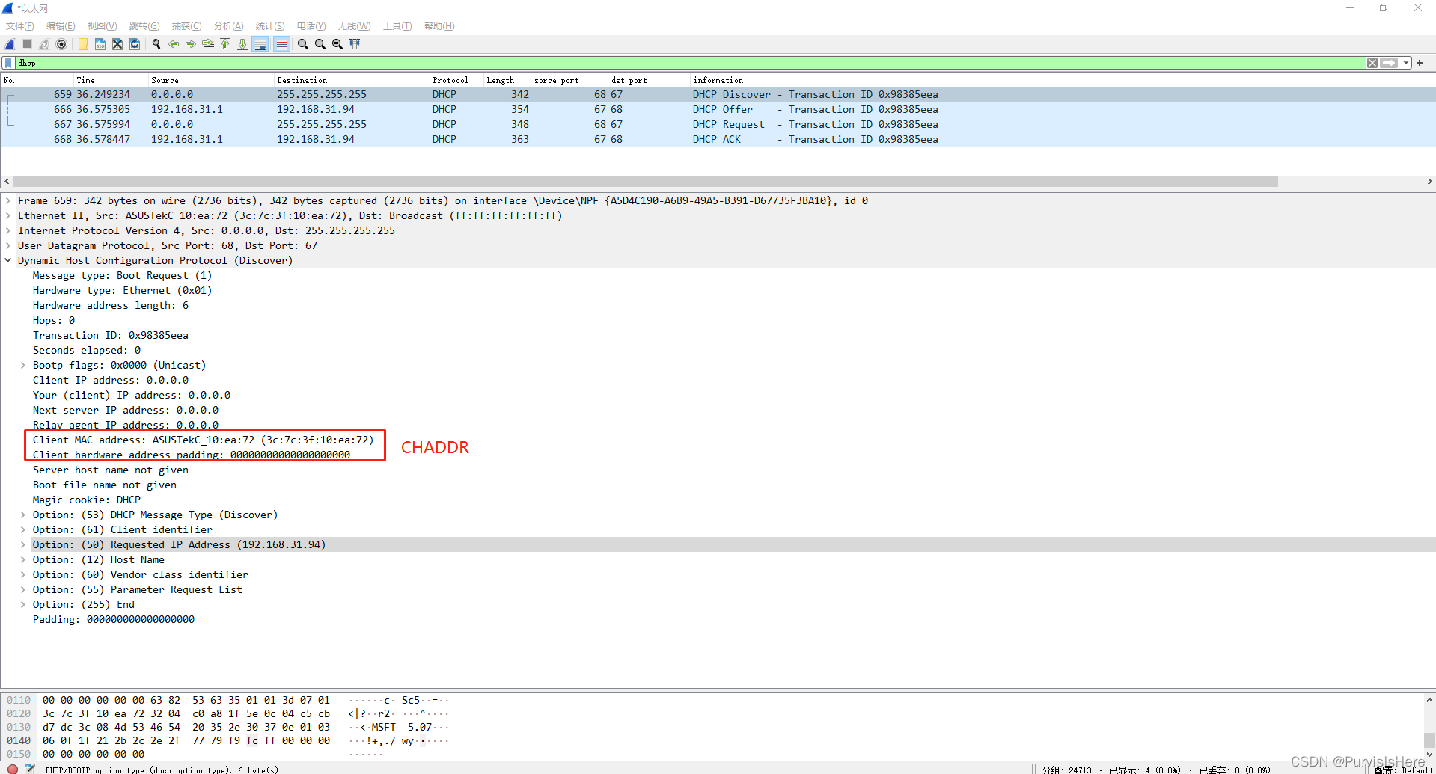Open the 分析(A) menu
The height and width of the screenshot is (774, 1436).
click(x=228, y=26)
